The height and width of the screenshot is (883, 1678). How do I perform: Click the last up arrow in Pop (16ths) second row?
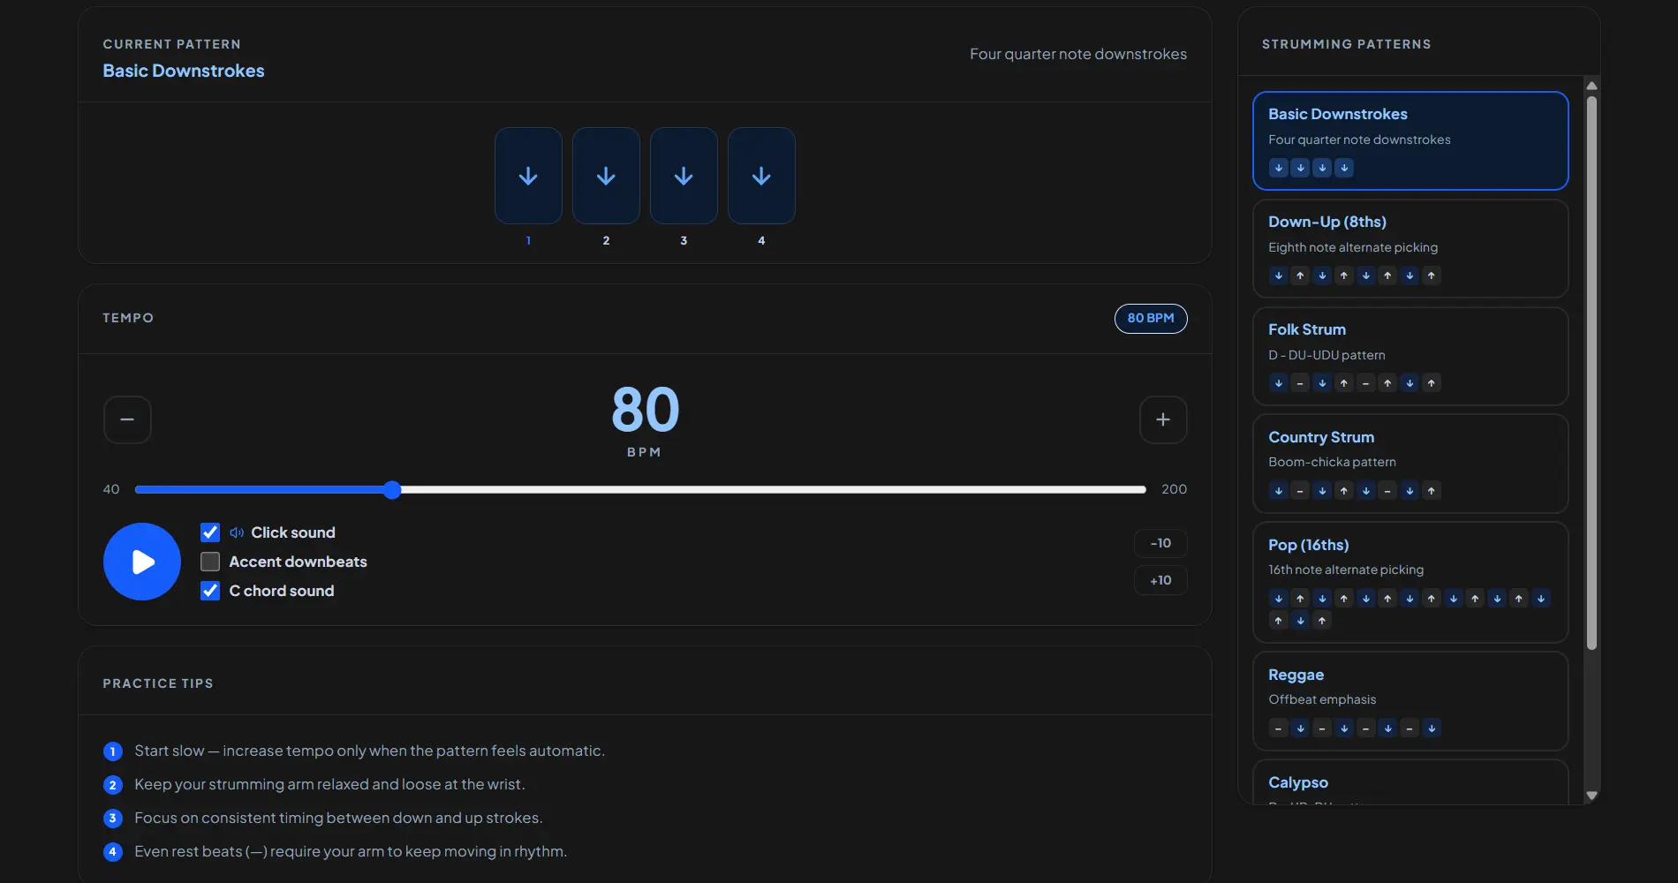(x=1322, y=621)
